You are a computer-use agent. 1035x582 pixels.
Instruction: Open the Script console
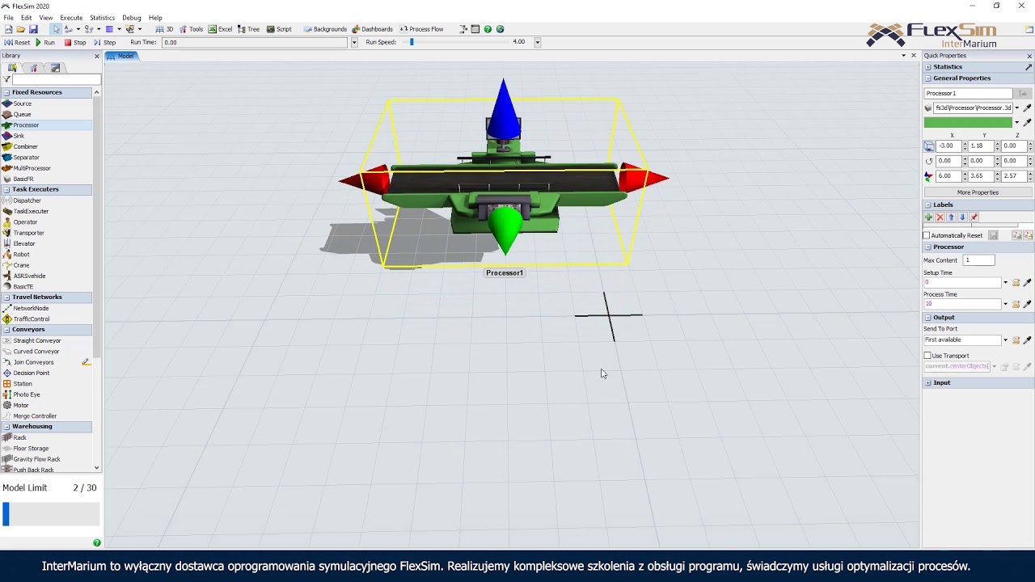click(x=279, y=29)
